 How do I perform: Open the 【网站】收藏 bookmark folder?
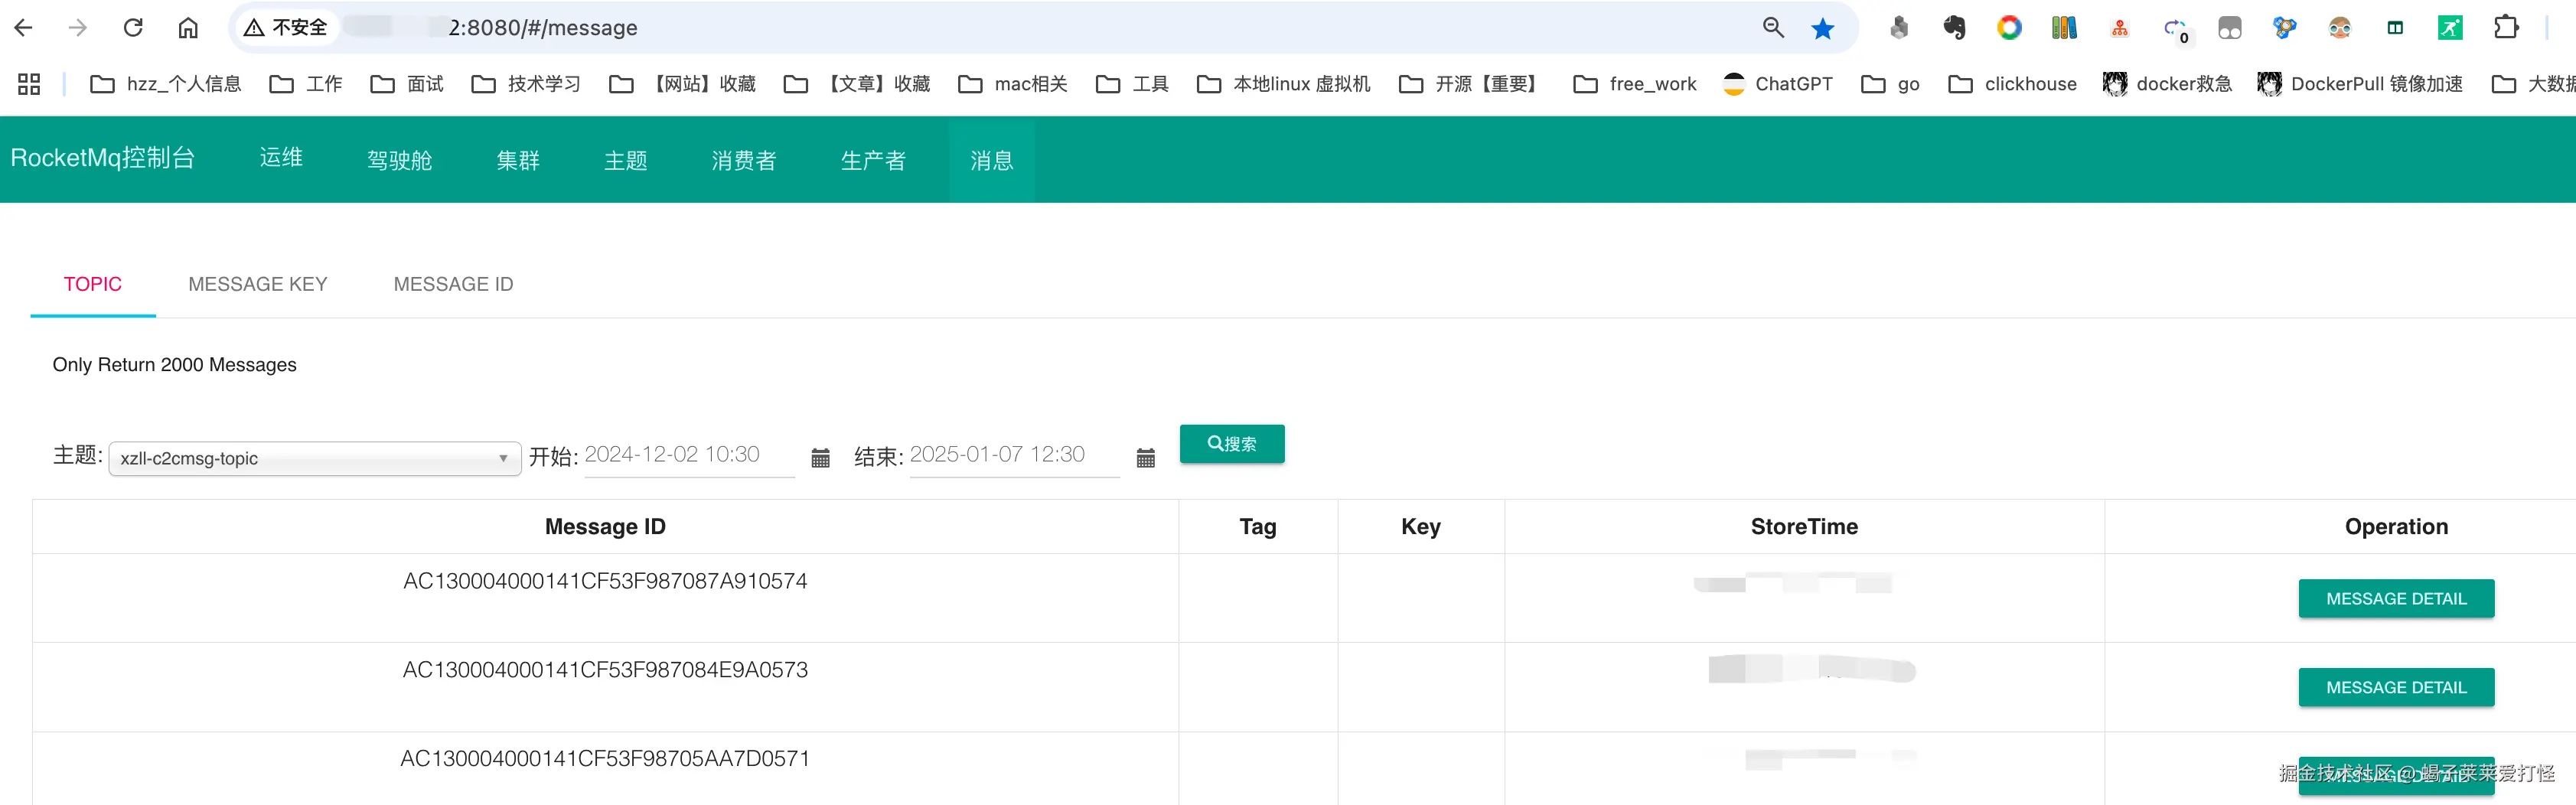(683, 84)
